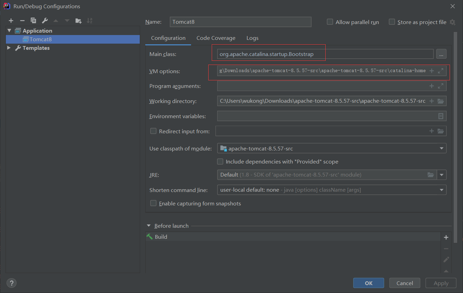This screenshot has height=293, width=463.
Task: Copy configuration icon in toolbar
Action: click(33, 21)
